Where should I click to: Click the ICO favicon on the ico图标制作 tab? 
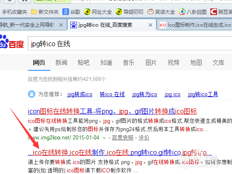point(163,25)
